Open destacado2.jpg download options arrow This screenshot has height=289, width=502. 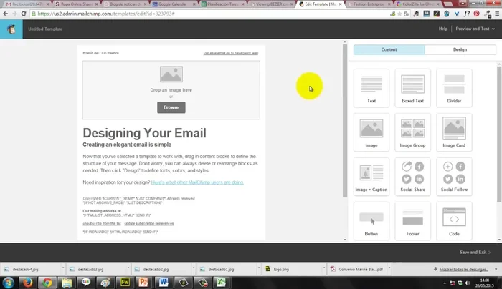click(x=194, y=269)
